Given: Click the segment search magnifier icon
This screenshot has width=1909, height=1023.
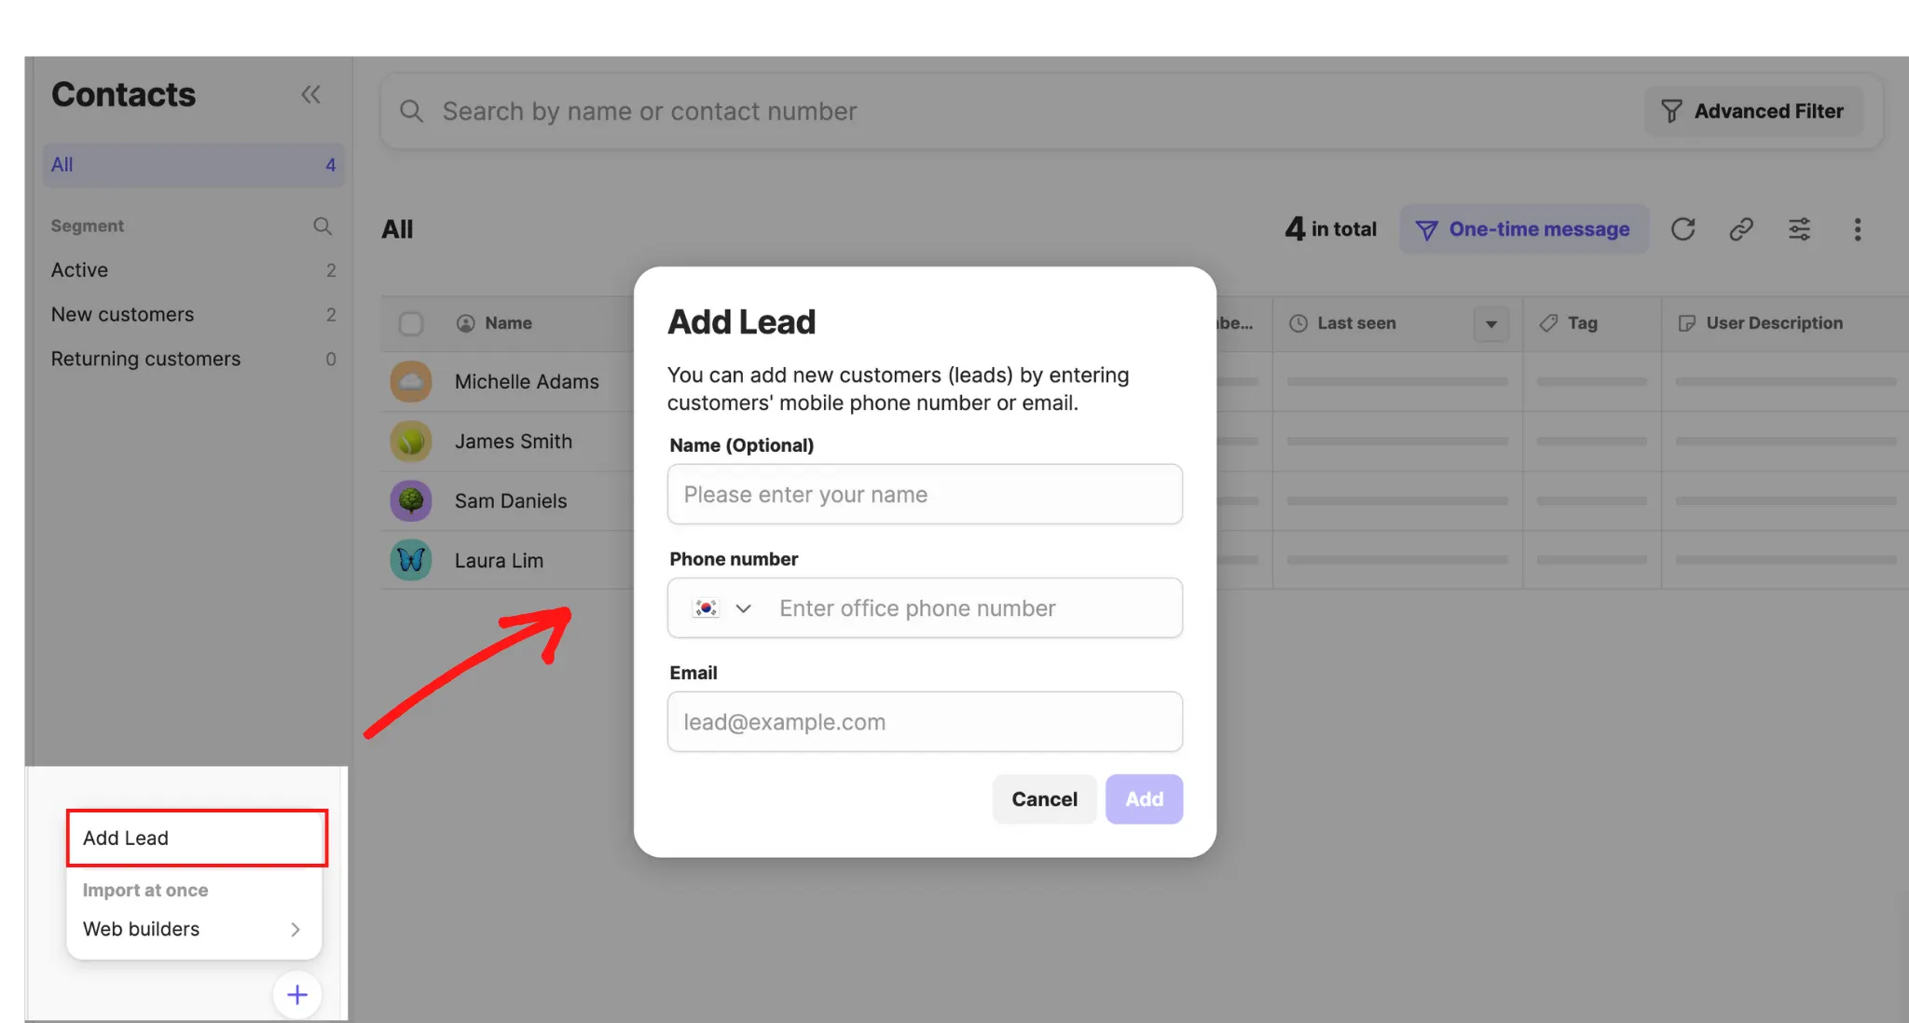Looking at the screenshot, I should [x=323, y=226].
